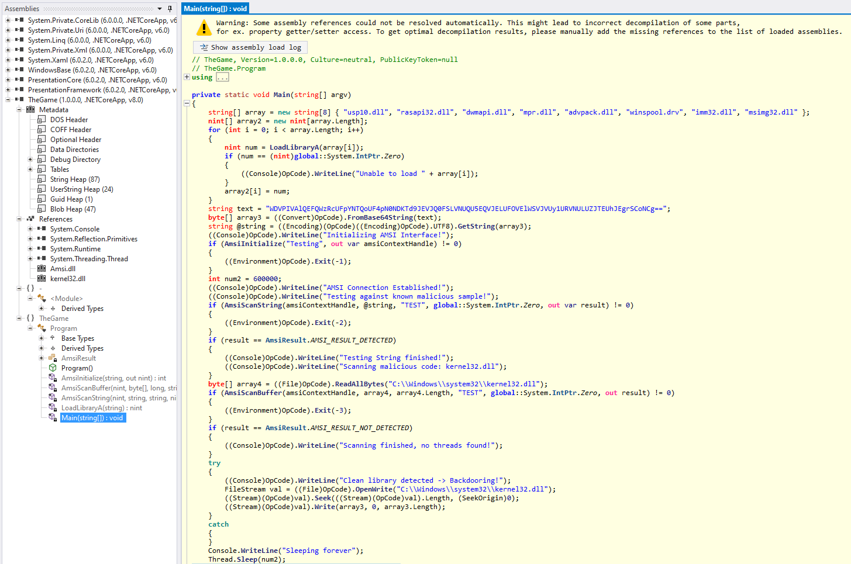This screenshot has height=564, width=851.
Task: Click the String Heap (87) icon
Action: pos(42,179)
